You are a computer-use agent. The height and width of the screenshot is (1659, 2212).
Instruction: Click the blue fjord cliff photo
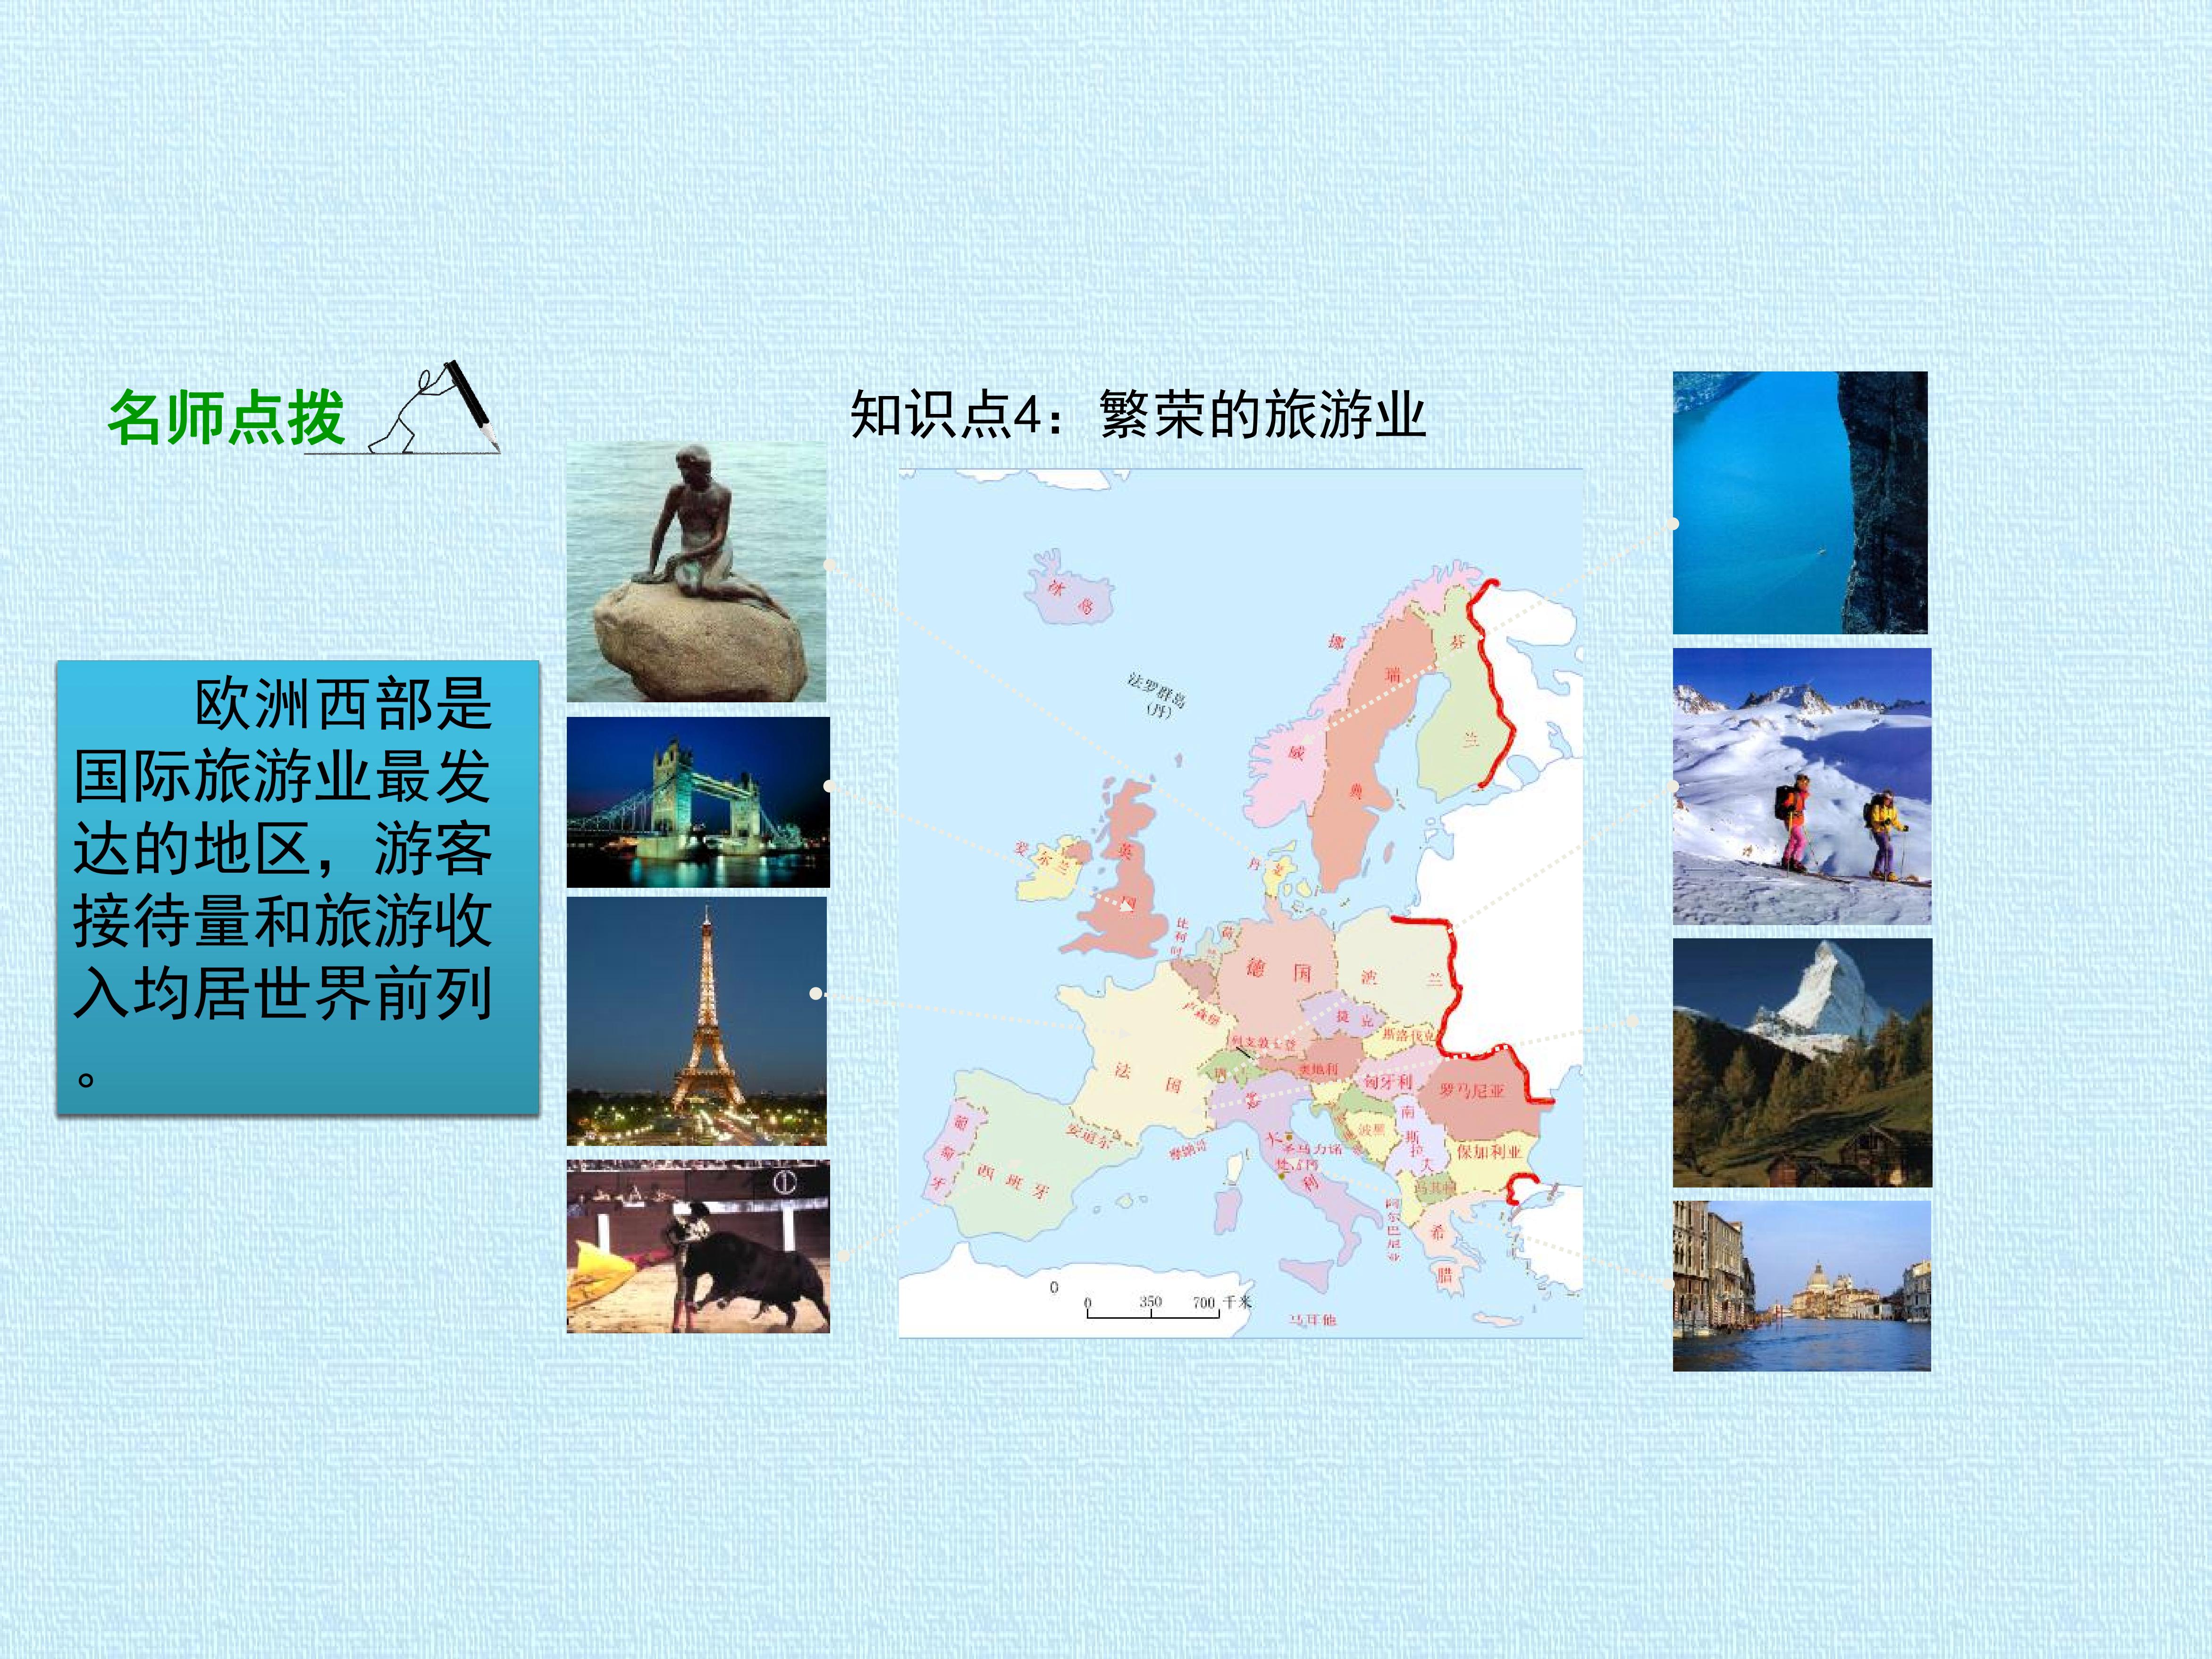[1800, 503]
